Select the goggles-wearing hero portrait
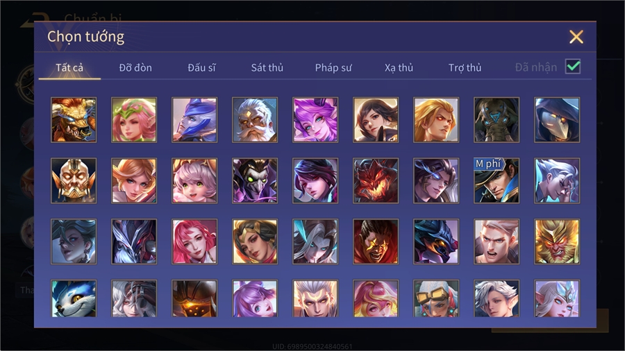 [x=436, y=298]
